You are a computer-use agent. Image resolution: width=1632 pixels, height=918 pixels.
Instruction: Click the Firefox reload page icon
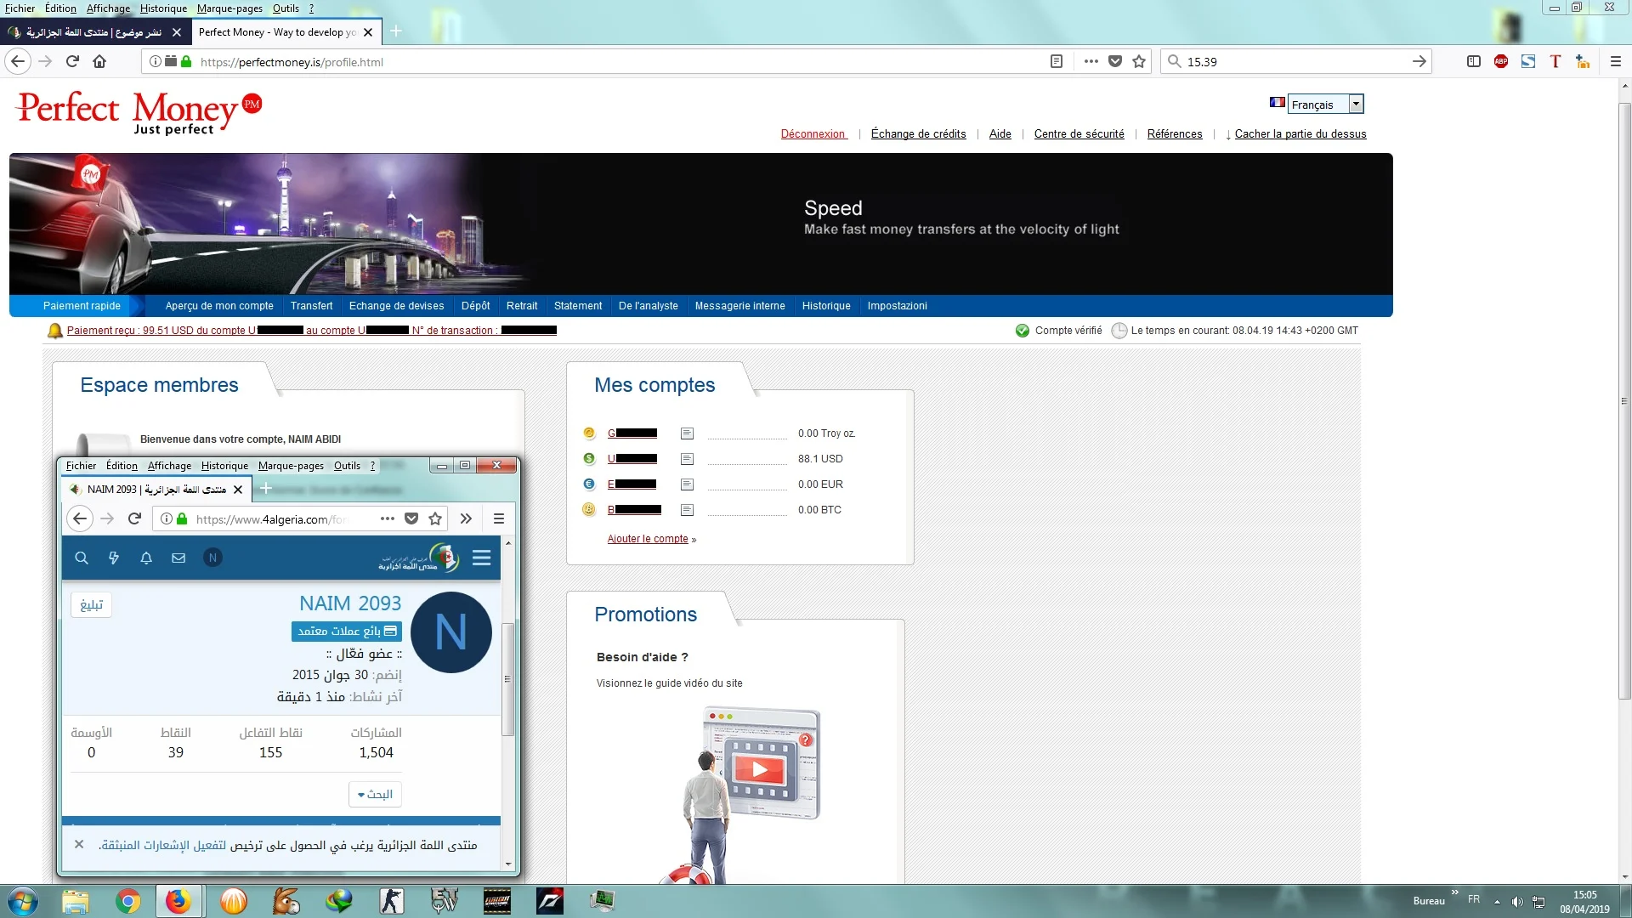tap(72, 61)
